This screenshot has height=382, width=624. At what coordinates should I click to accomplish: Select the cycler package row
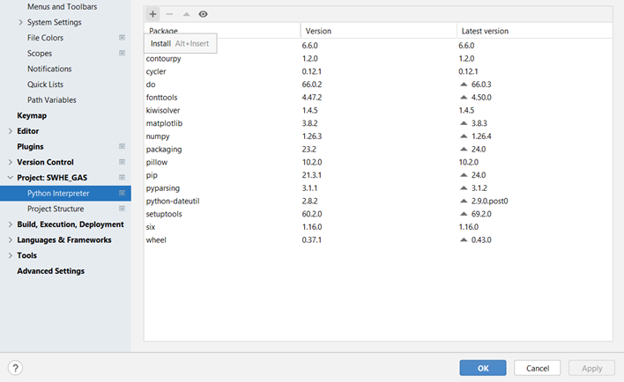pos(378,71)
